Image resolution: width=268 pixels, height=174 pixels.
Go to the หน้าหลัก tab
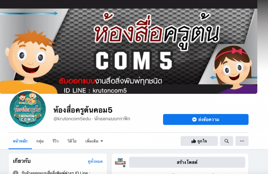20,141
